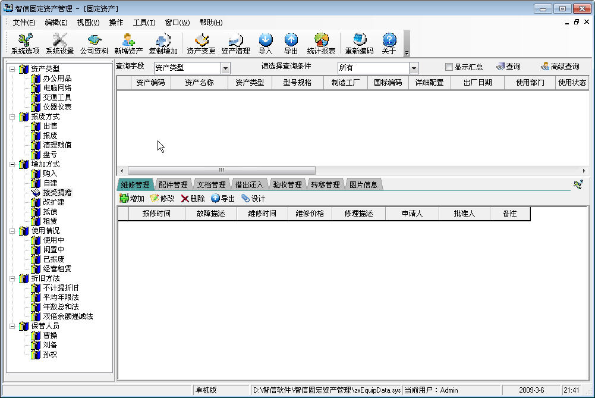595x398 pixels.
Task: Select 双倍余额递减法 tree item
Action: [68, 316]
